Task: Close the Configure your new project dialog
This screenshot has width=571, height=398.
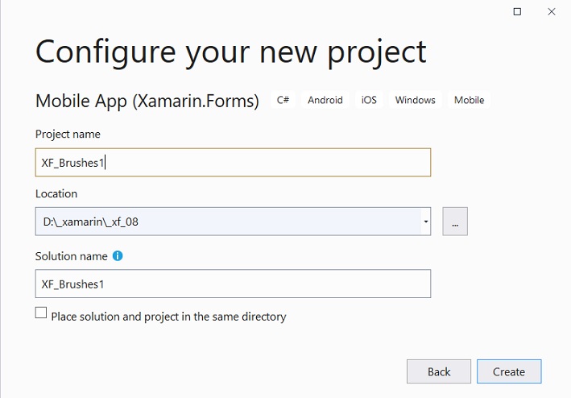Action: [x=552, y=11]
